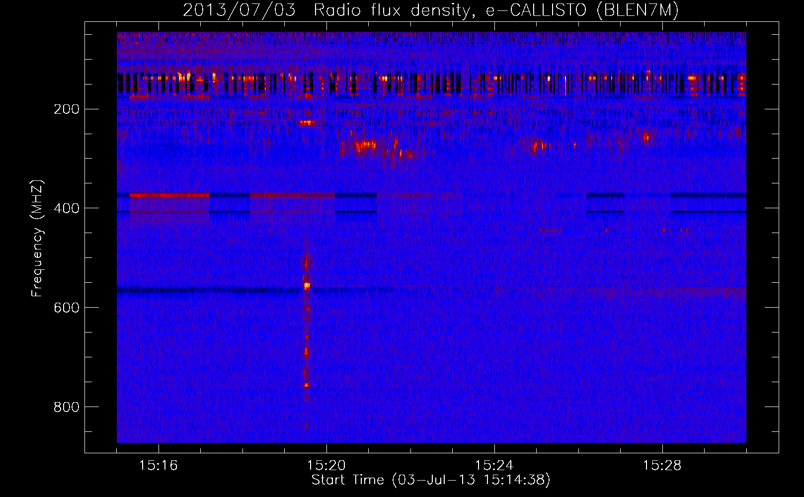Click the 400 frequency tick label

(x=66, y=208)
